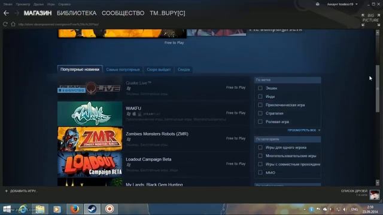Click the Steam taskbar icon
Image resolution: width=383 pixels, height=215 pixels.
point(92,209)
